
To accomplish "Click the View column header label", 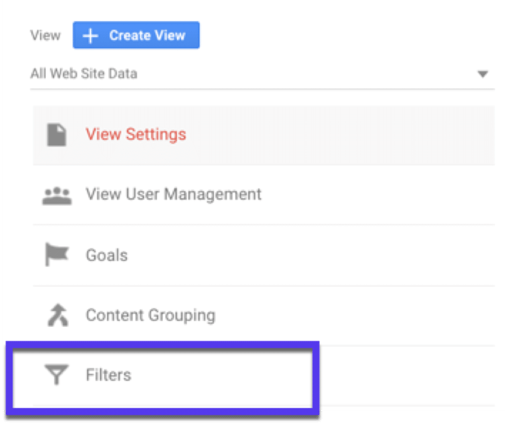I will click(45, 35).
